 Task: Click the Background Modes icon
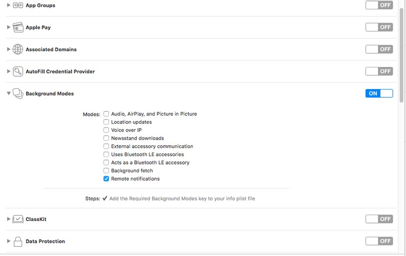tap(18, 94)
